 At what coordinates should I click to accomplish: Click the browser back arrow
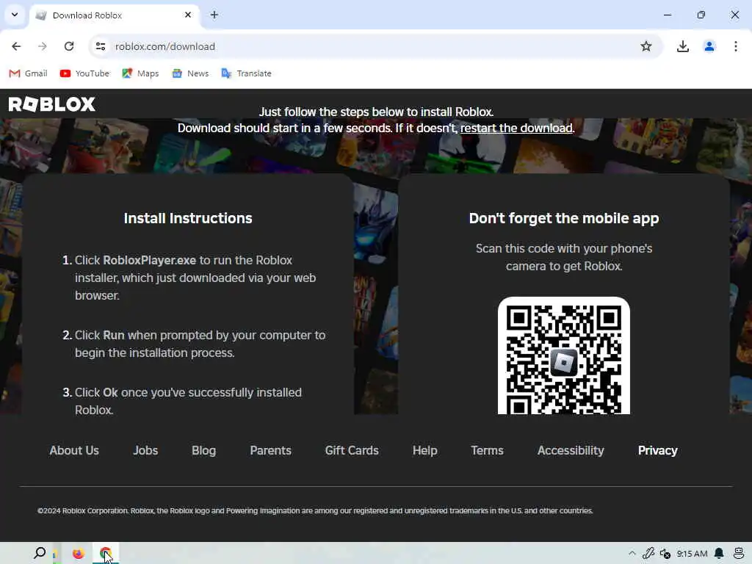(x=16, y=46)
